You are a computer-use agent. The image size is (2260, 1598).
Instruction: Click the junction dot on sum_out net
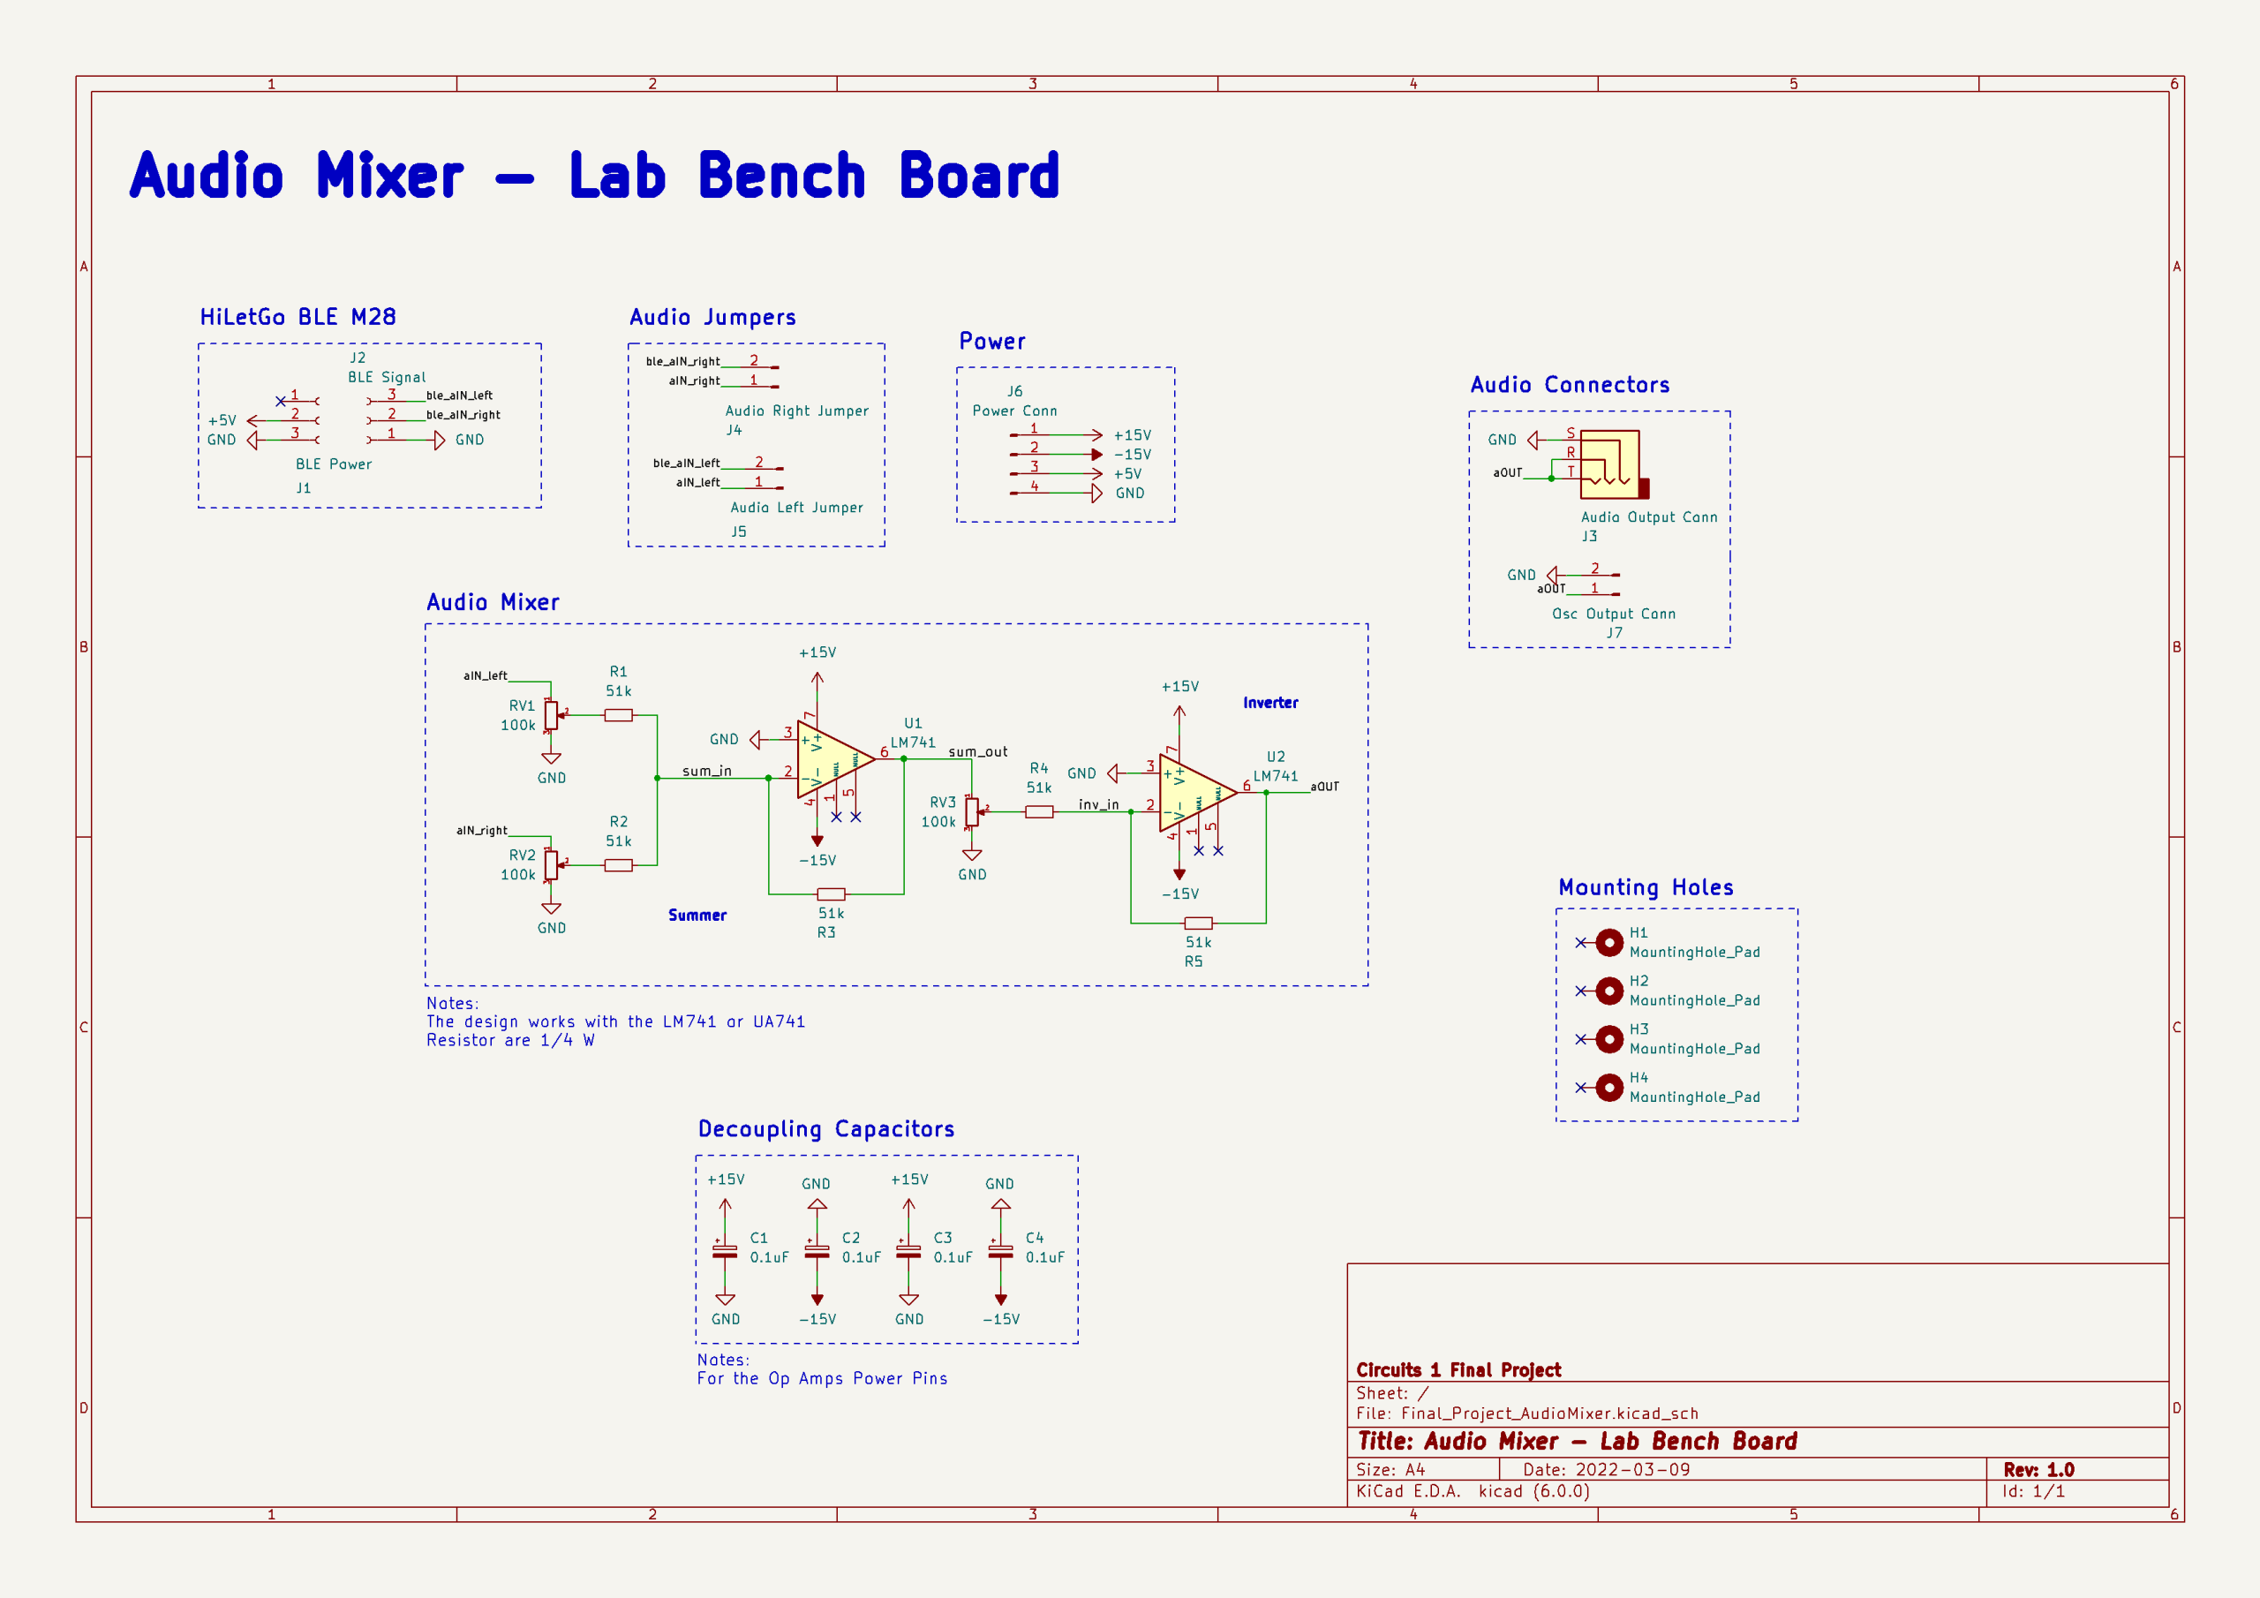click(x=904, y=759)
